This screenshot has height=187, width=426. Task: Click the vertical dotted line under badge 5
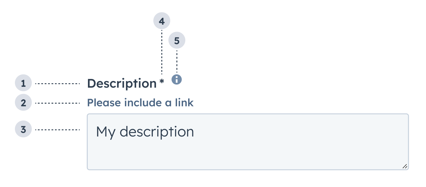tap(177, 61)
